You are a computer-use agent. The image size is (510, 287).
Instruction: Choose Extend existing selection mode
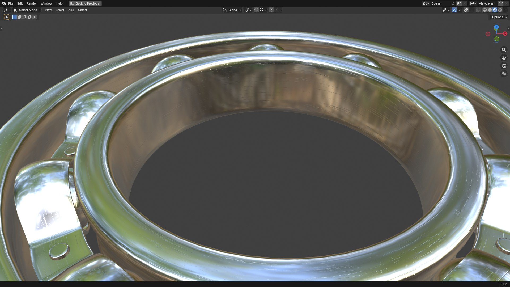click(19, 17)
